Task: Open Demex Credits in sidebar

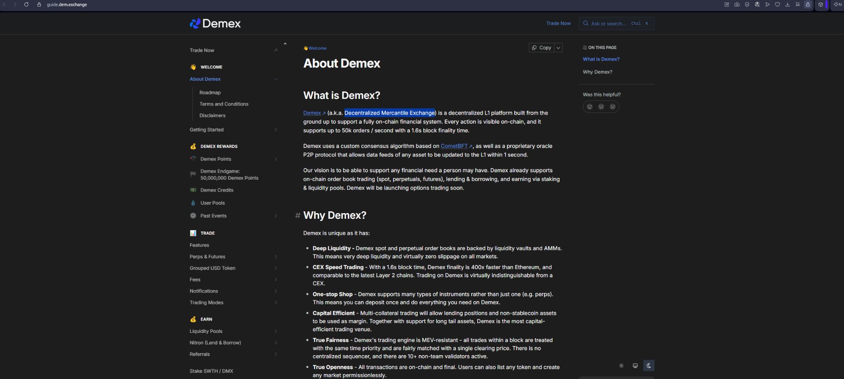Action: [217, 190]
